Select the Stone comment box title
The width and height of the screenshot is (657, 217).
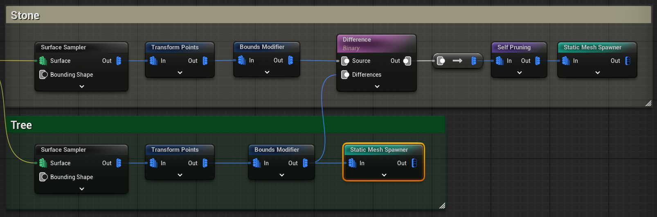(x=25, y=15)
